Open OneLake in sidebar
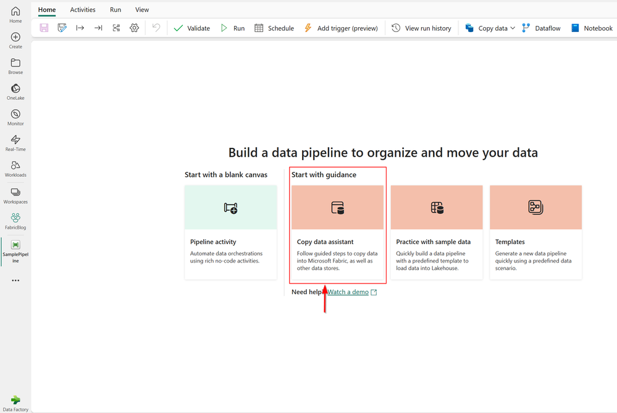This screenshot has height=413, width=617. point(15,92)
